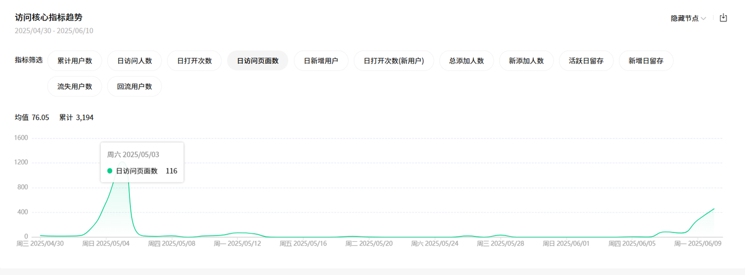Select the 总添加人数 metric filter
Screen dimensions: 745x275
(x=466, y=60)
